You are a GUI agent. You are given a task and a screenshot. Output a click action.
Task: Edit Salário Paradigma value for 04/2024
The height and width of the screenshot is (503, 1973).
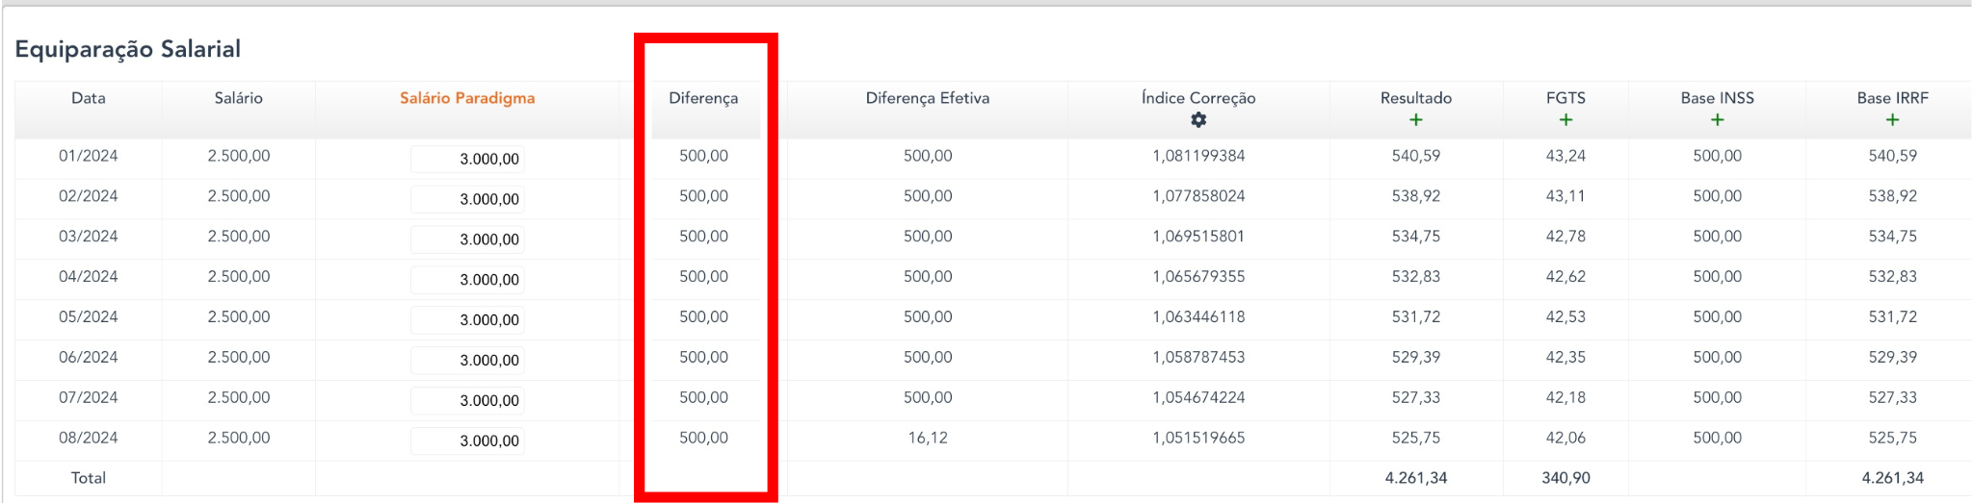[468, 280]
